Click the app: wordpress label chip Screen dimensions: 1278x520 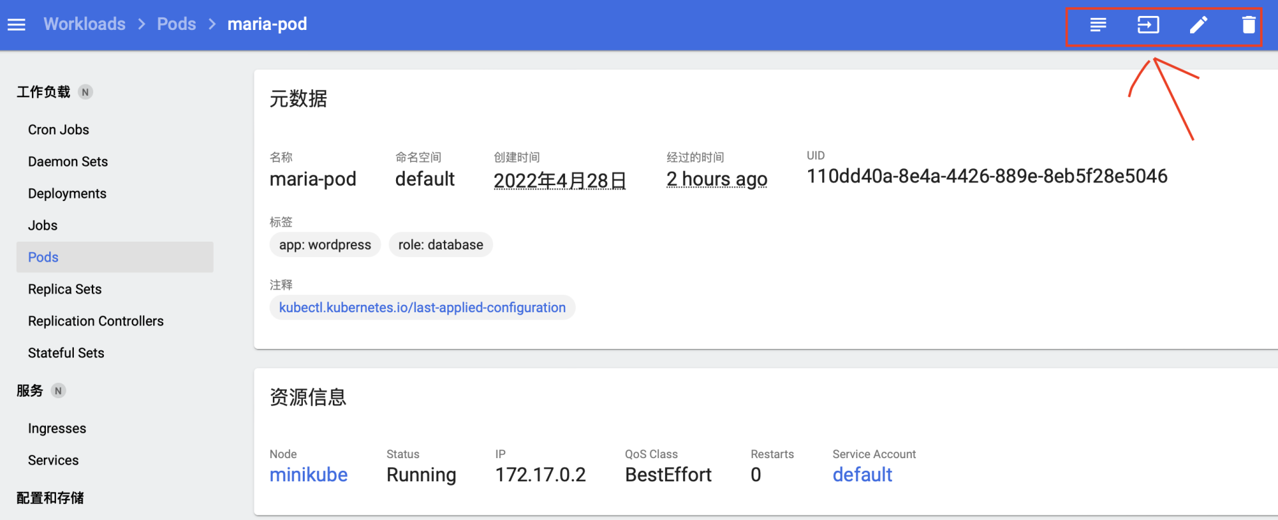click(x=325, y=245)
